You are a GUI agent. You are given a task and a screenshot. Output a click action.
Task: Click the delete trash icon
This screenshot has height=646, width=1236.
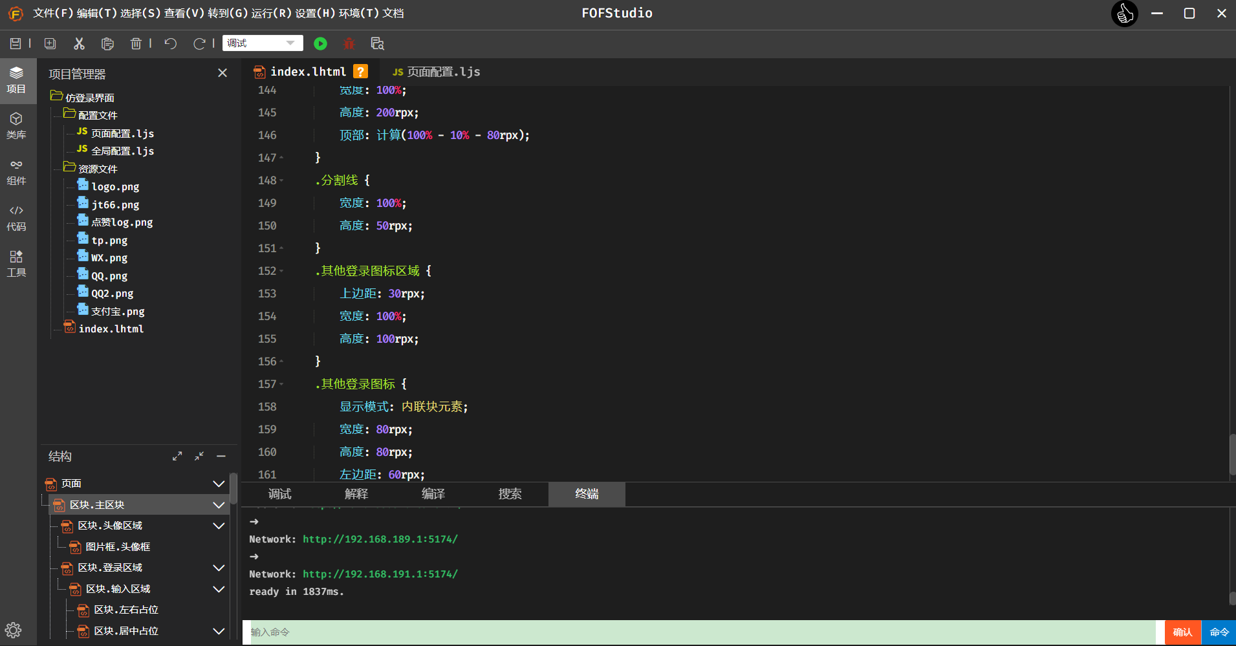point(136,43)
